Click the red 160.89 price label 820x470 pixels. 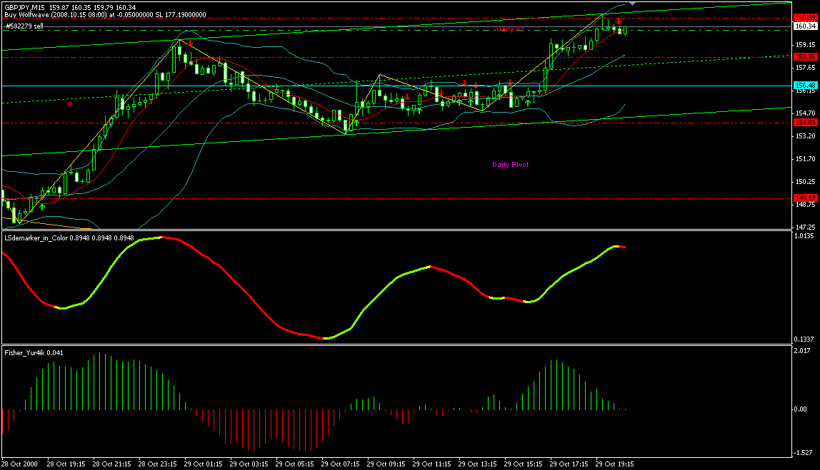(x=804, y=18)
